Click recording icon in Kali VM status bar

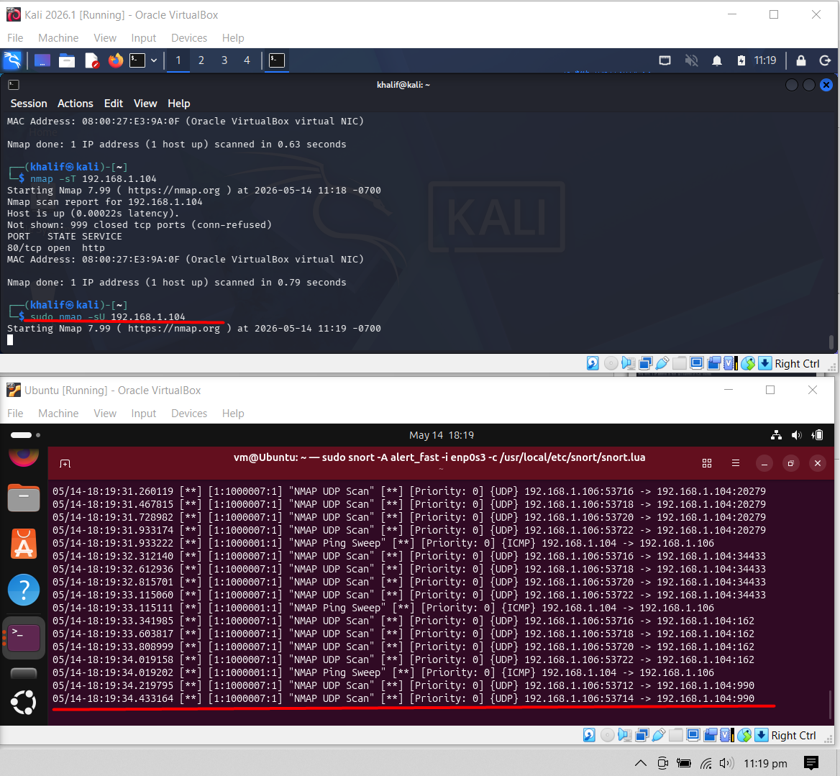tap(714, 363)
